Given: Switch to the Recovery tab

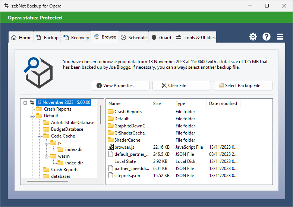Looking at the screenshot, I should tap(76, 37).
